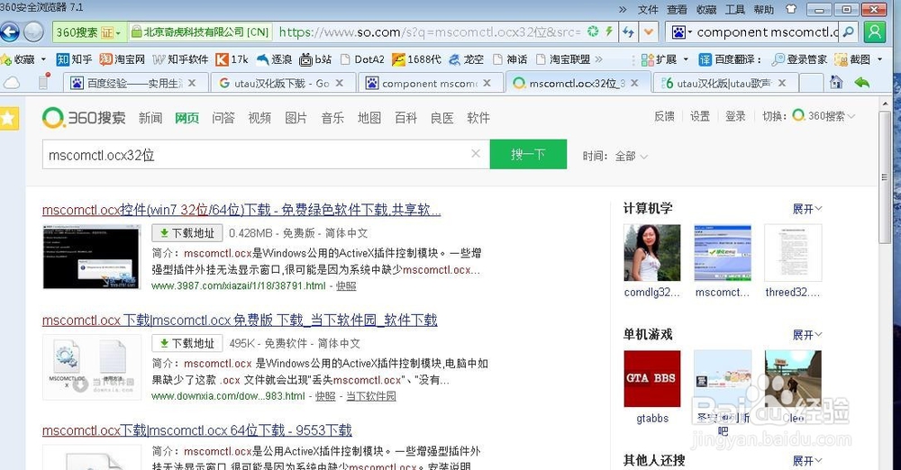Expand the 计算机学 section
The image size is (901, 470).
(x=806, y=209)
